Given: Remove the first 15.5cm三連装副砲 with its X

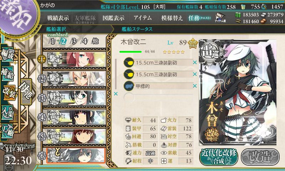Looking at the screenshot, I should click(x=195, y=62).
